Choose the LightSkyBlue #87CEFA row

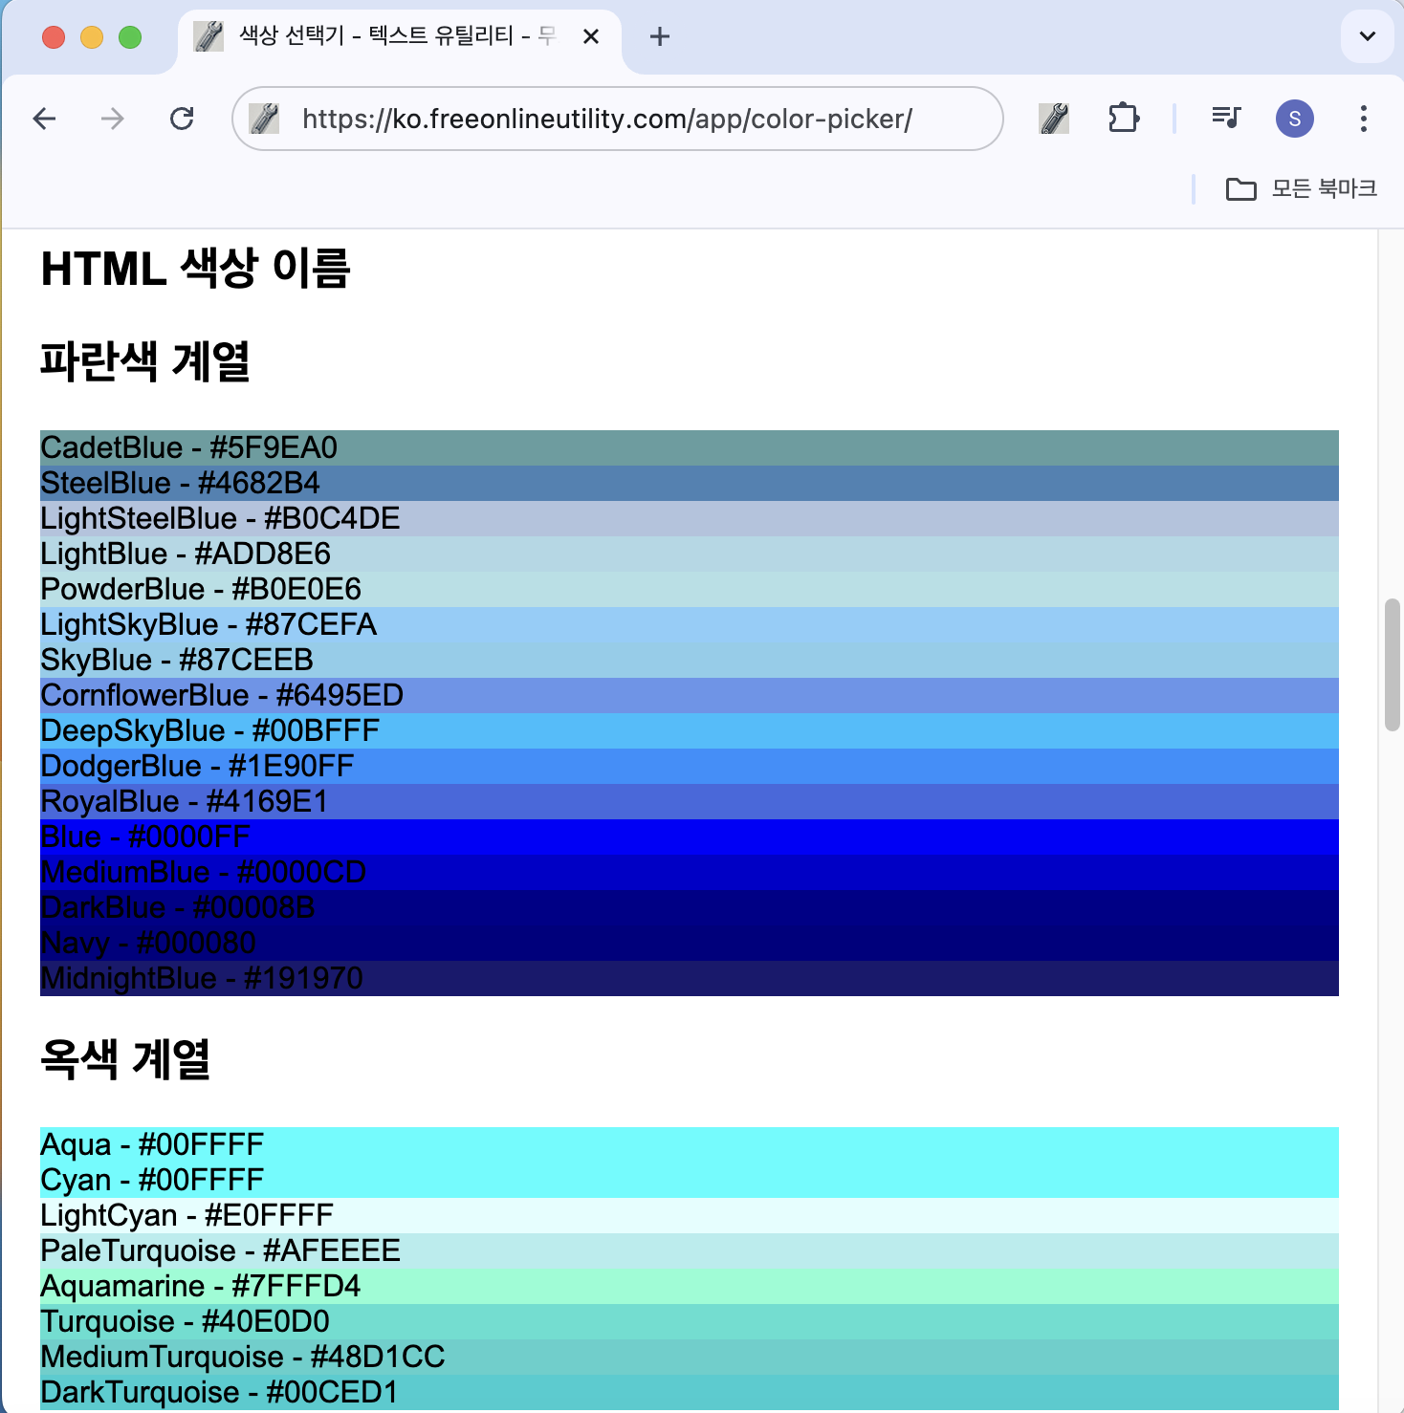[690, 624]
